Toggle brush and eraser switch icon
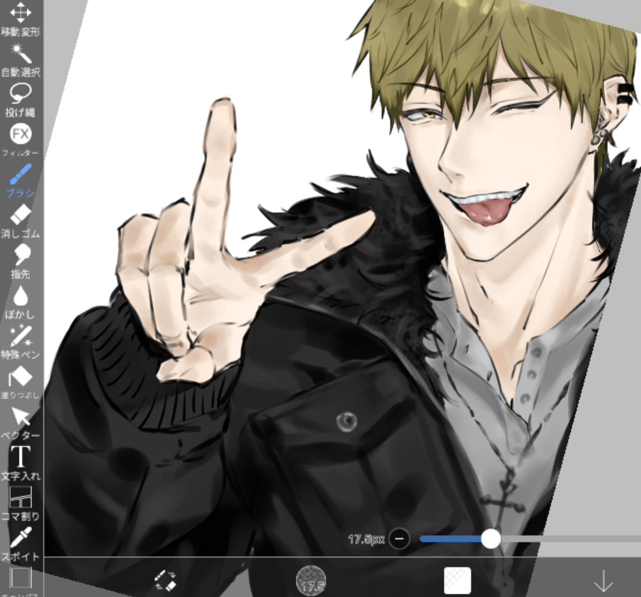This screenshot has height=597, width=641. (165, 580)
